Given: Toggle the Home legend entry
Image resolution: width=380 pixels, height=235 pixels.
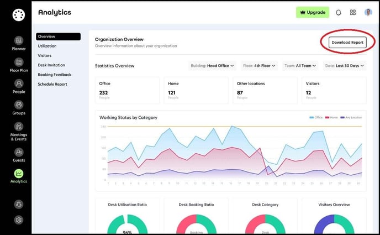Looking at the screenshot, I should click(x=331, y=117).
